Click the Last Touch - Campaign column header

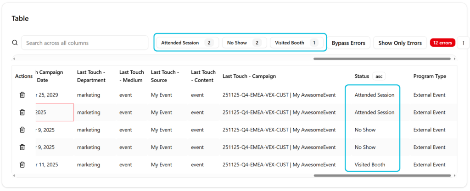249,76
